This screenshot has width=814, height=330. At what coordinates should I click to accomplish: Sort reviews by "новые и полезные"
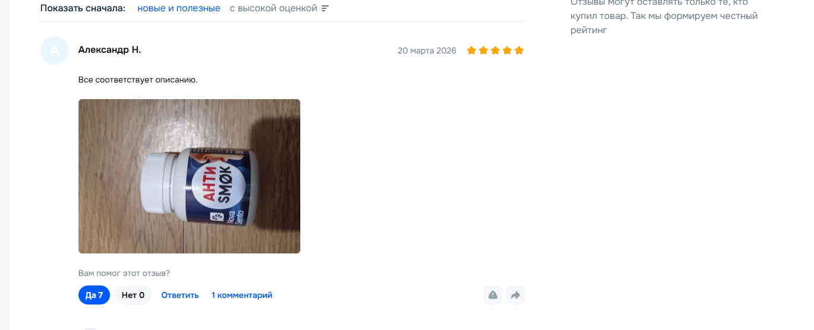click(x=179, y=9)
